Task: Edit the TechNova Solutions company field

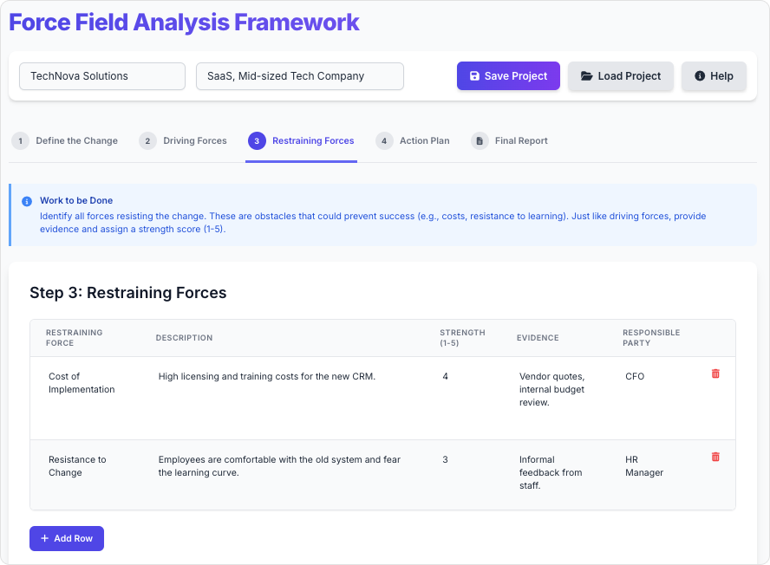Action: (102, 76)
